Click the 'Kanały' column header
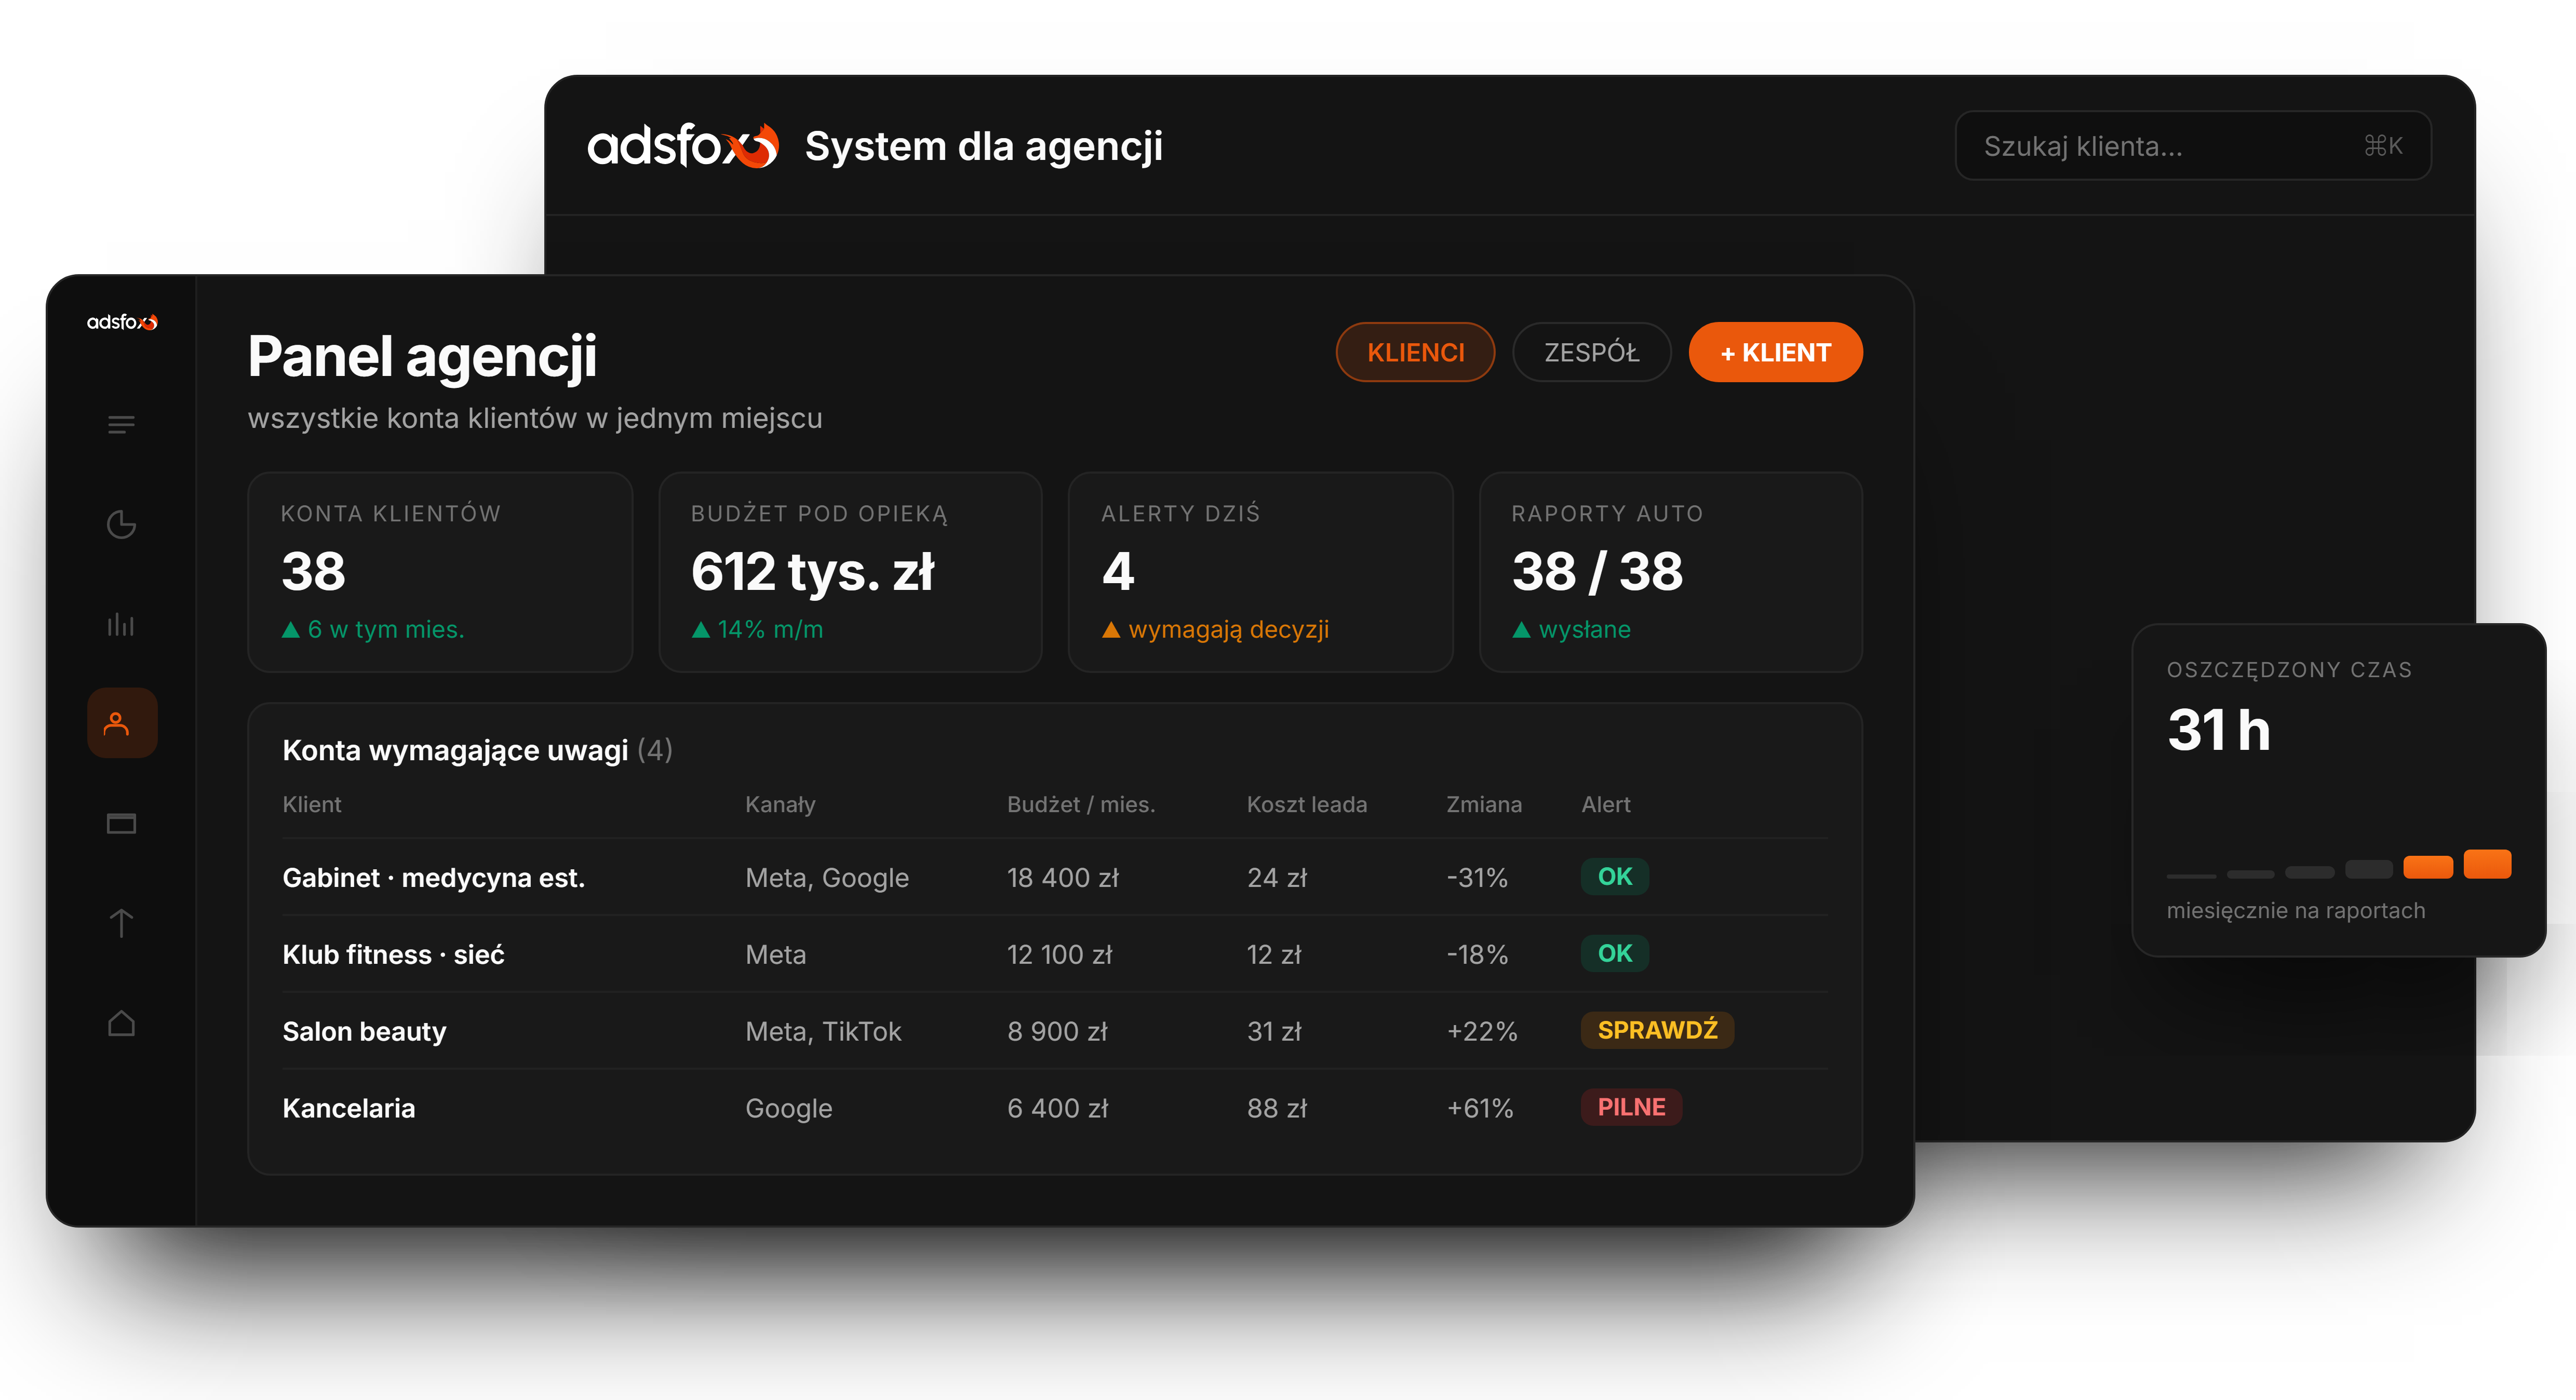The width and height of the screenshot is (2576, 1400). [x=780, y=804]
